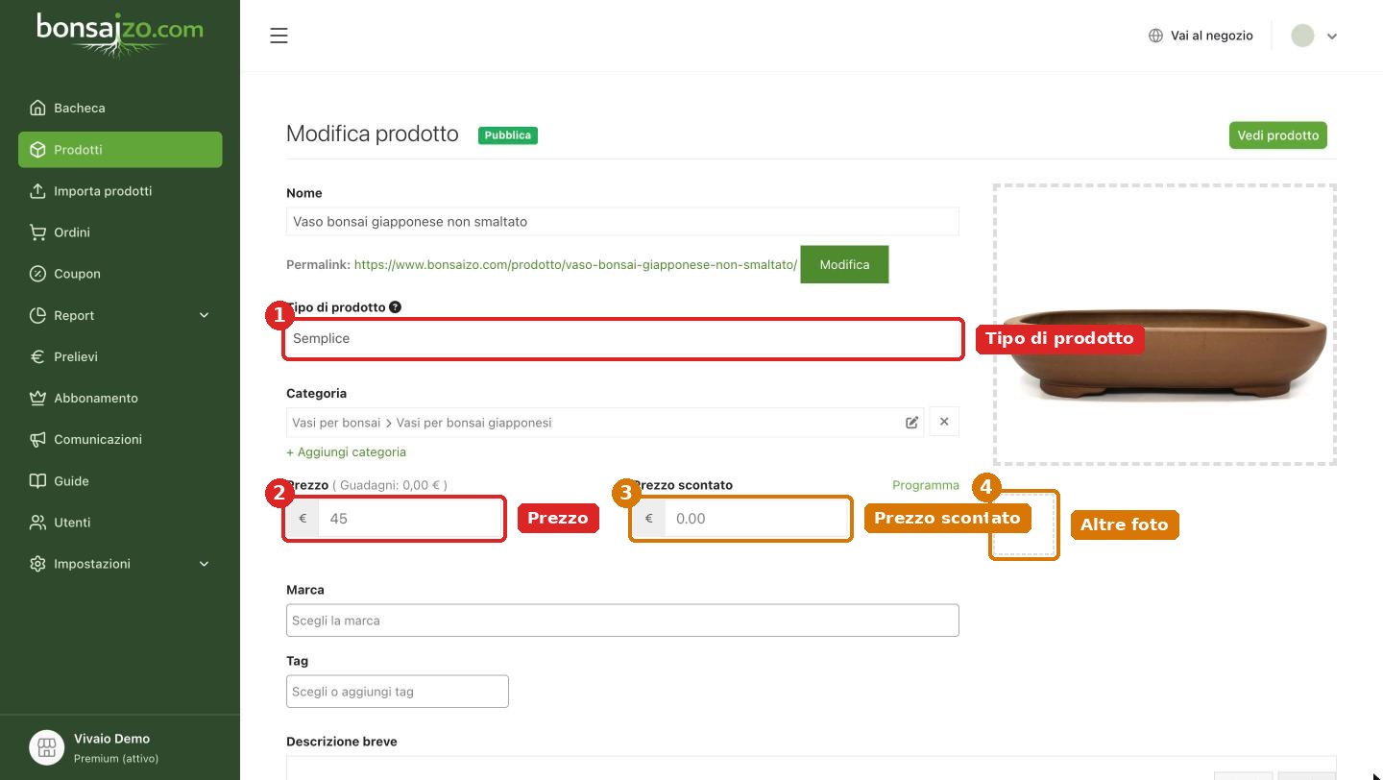
Task: Click the bonsai pot product image
Action: pos(1164,353)
